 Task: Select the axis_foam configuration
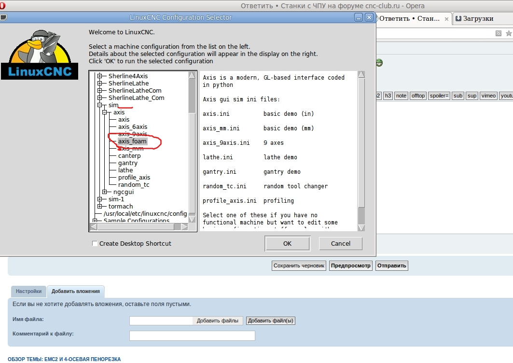[132, 141]
